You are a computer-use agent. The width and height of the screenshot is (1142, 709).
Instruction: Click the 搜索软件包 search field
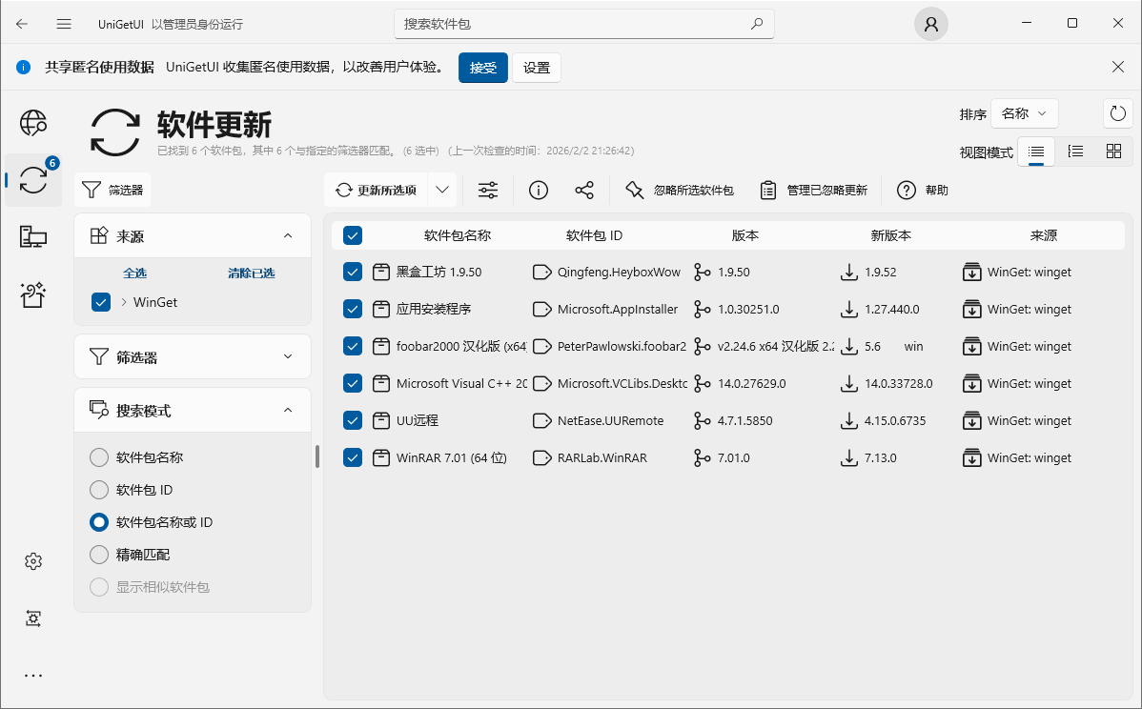(572, 24)
